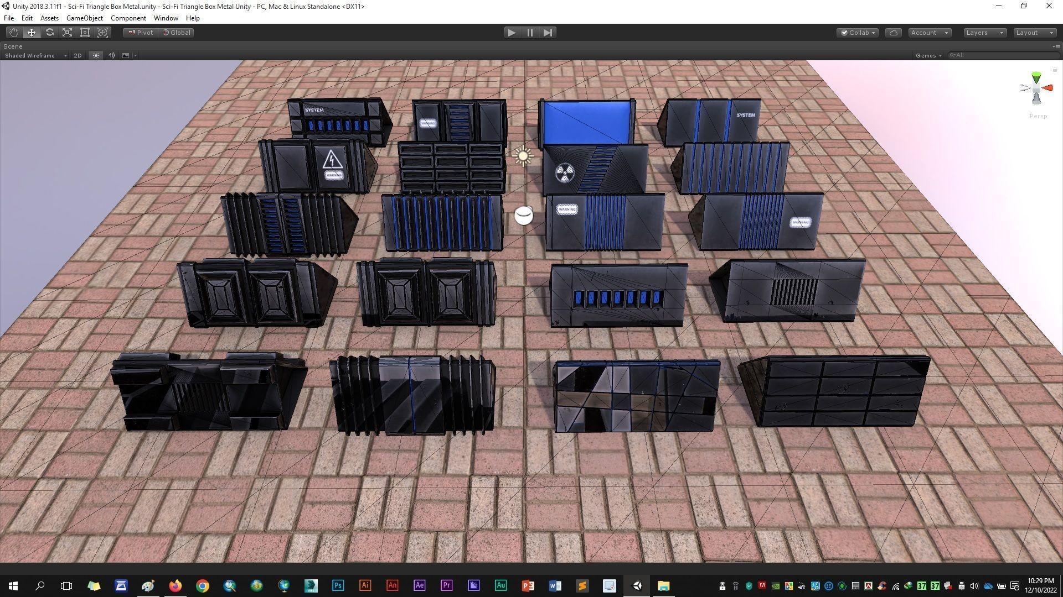Toggle scene lighting on or off
Screen dimensions: 1063x597
click(96, 55)
